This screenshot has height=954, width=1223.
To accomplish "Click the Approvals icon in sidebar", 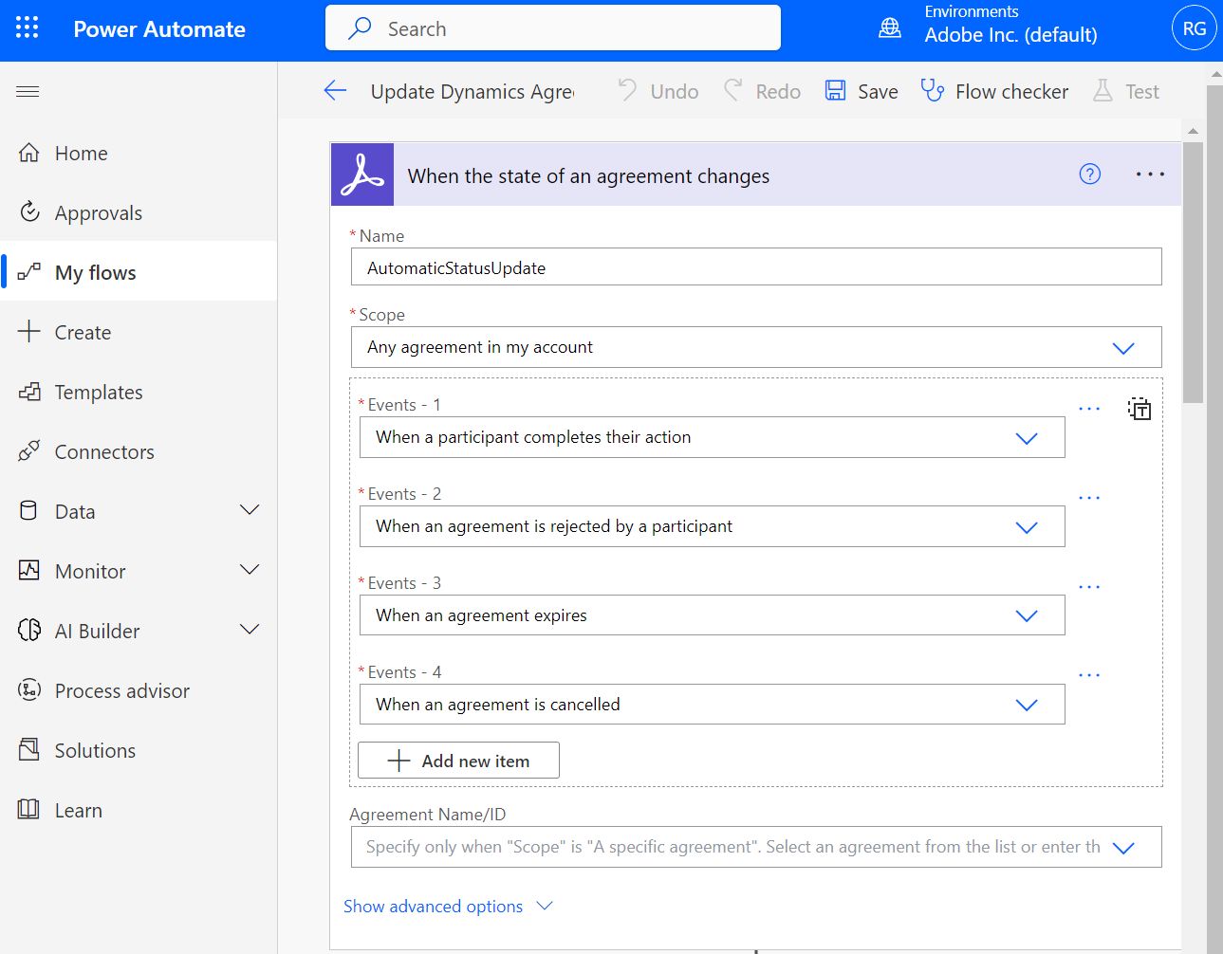I will point(29,211).
